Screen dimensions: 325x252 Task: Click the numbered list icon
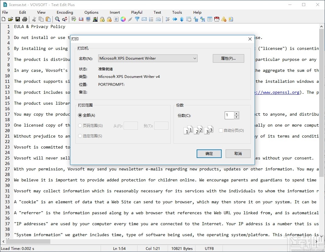(x=151, y=19)
